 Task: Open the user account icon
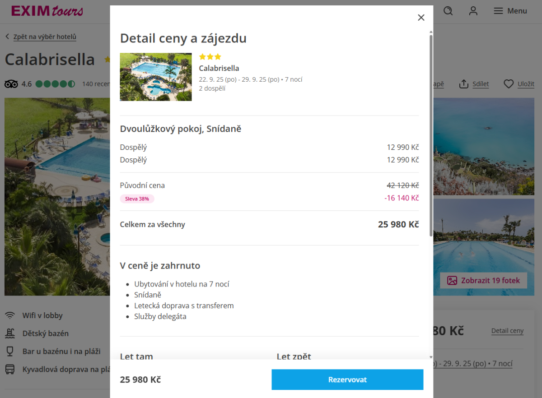point(473,11)
